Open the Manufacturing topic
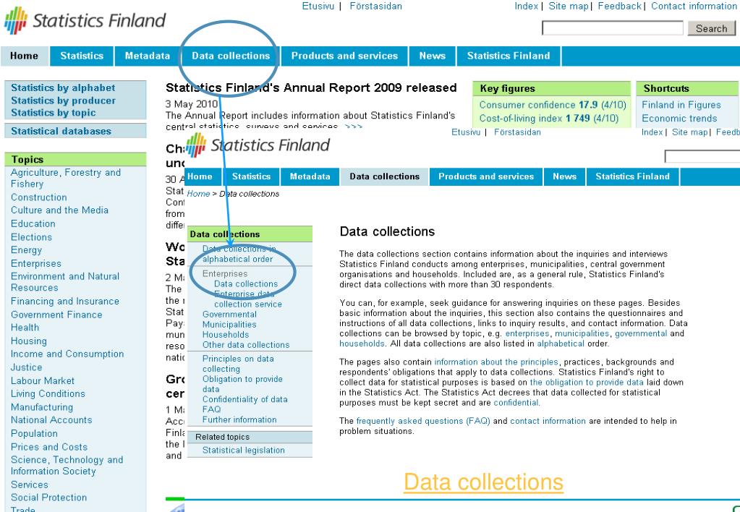 [41, 406]
